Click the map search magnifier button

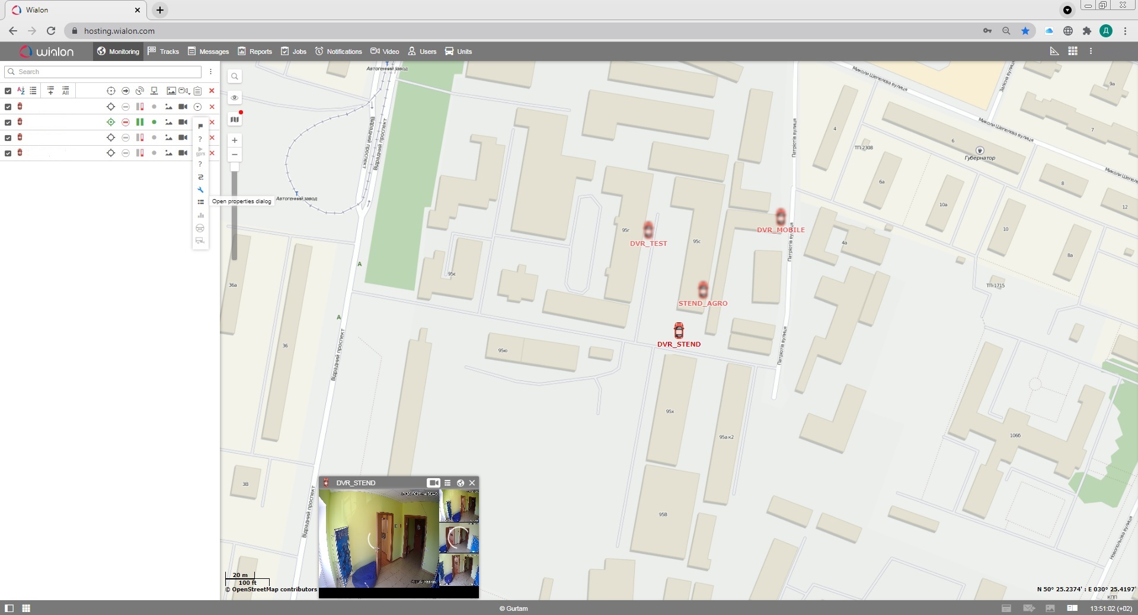pyautogui.click(x=235, y=76)
